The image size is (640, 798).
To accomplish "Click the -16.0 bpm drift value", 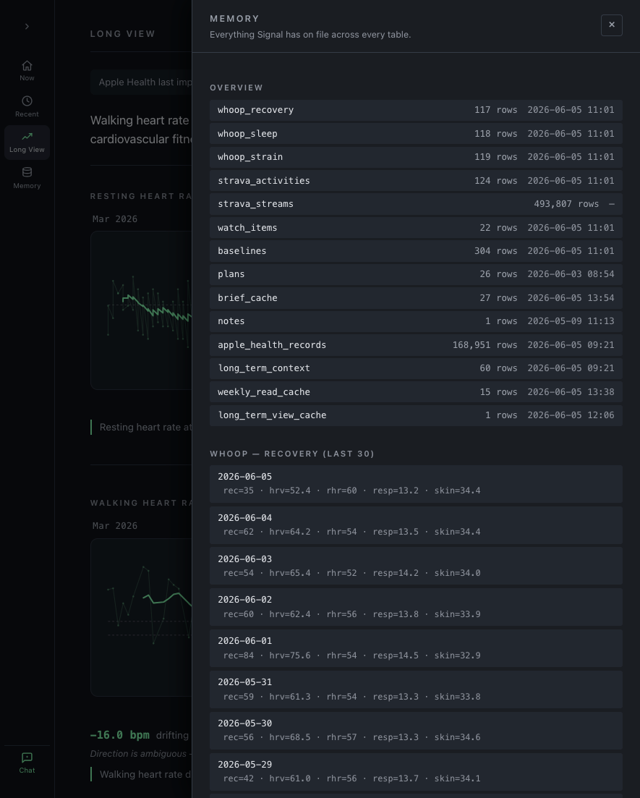I will coord(119,735).
